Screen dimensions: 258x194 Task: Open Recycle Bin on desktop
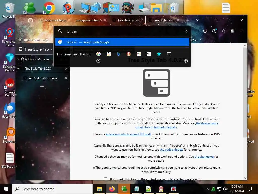(9, 10)
